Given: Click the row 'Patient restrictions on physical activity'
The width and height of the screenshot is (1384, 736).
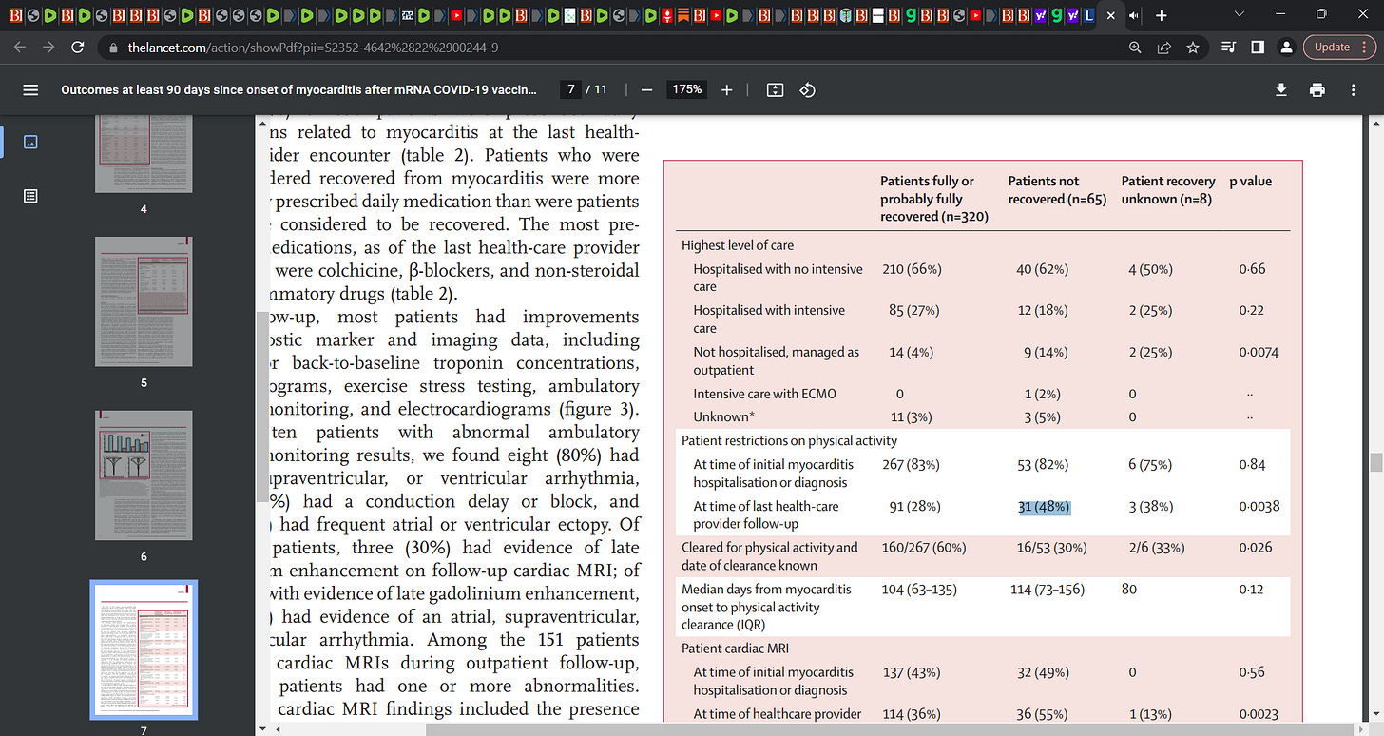Looking at the screenshot, I should pyautogui.click(x=789, y=441).
